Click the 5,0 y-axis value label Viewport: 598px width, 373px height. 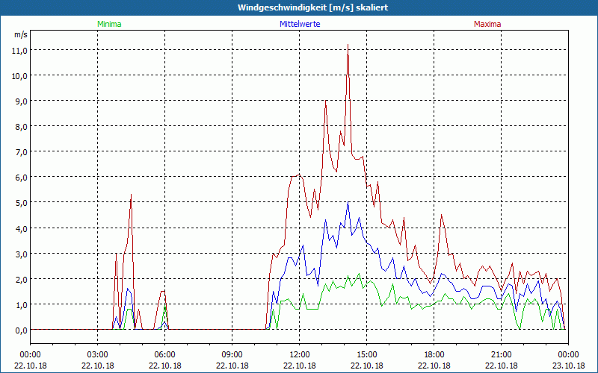[19, 202]
